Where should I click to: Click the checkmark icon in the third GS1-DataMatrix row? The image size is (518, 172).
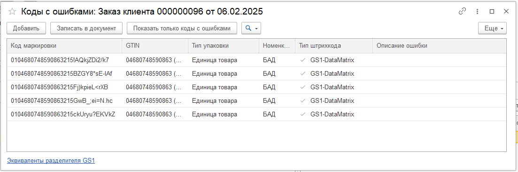pyautogui.click(x=302, y=87)
